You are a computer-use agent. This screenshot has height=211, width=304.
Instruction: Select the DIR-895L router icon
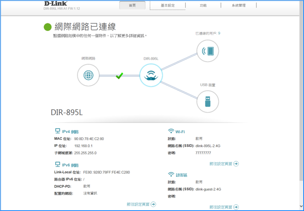[150, 75]
